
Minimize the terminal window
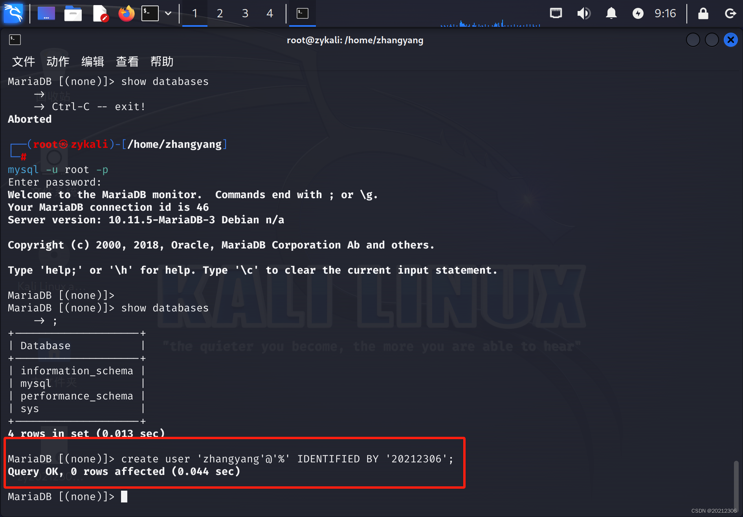click(693, 40)
